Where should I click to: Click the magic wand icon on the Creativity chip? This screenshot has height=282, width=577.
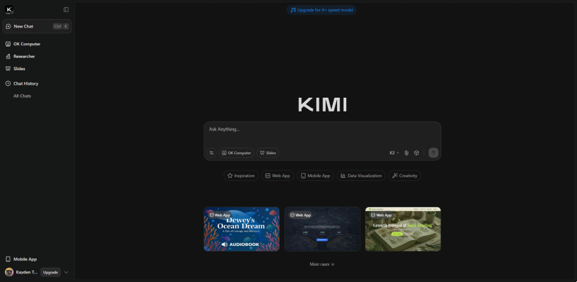[395, 176]
